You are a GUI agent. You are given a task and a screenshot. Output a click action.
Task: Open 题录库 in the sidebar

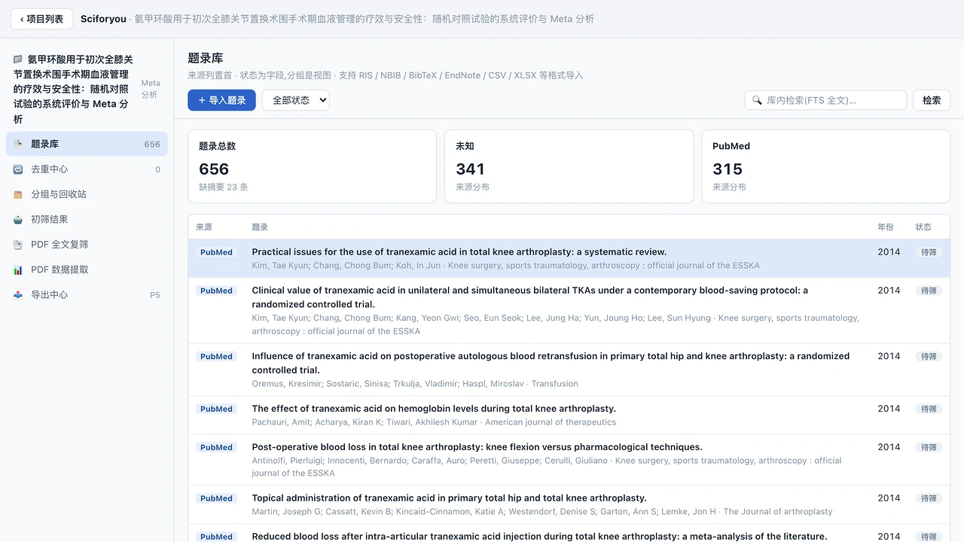87,144
